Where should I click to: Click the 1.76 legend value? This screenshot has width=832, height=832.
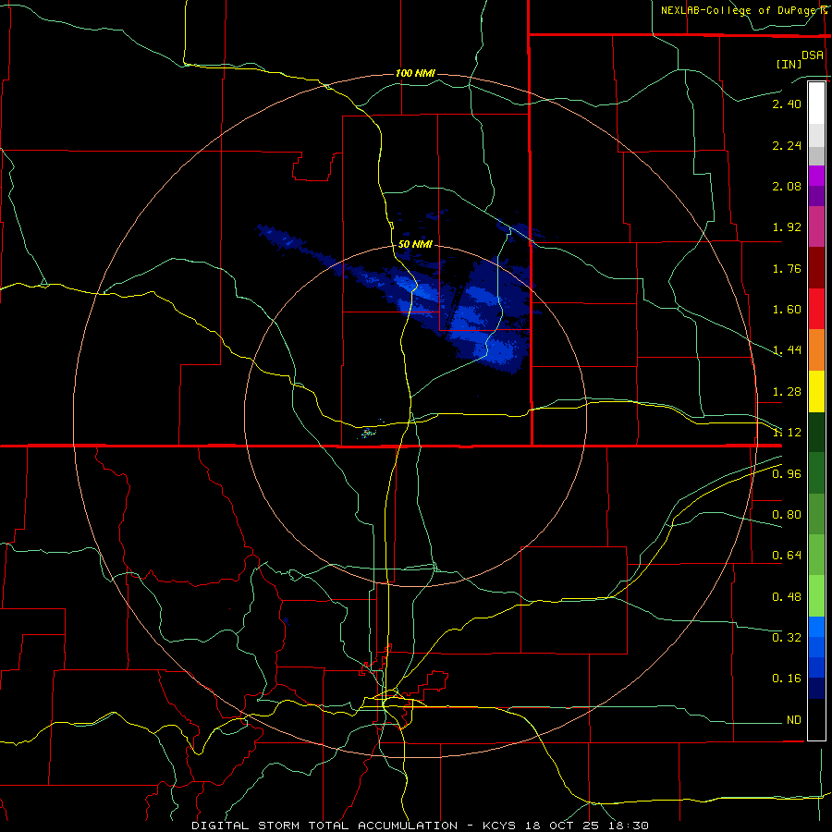(787, 268)
